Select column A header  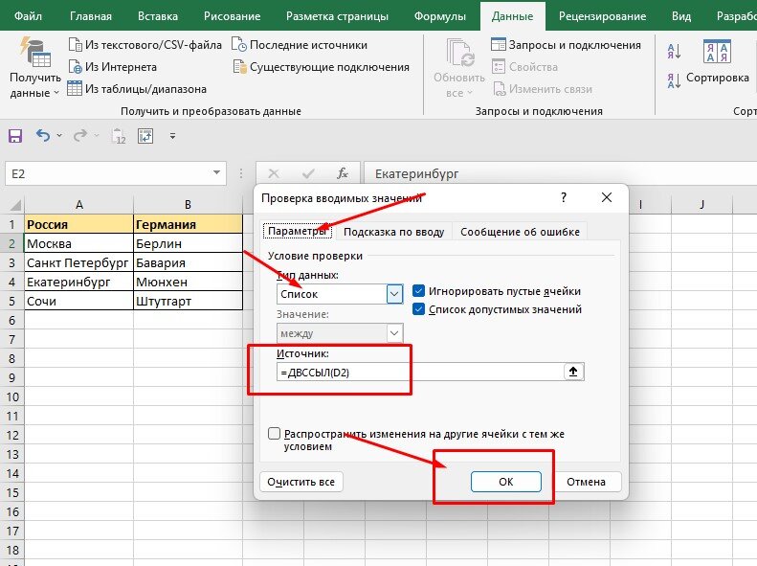pyautogui.click(x=78, y=205)
